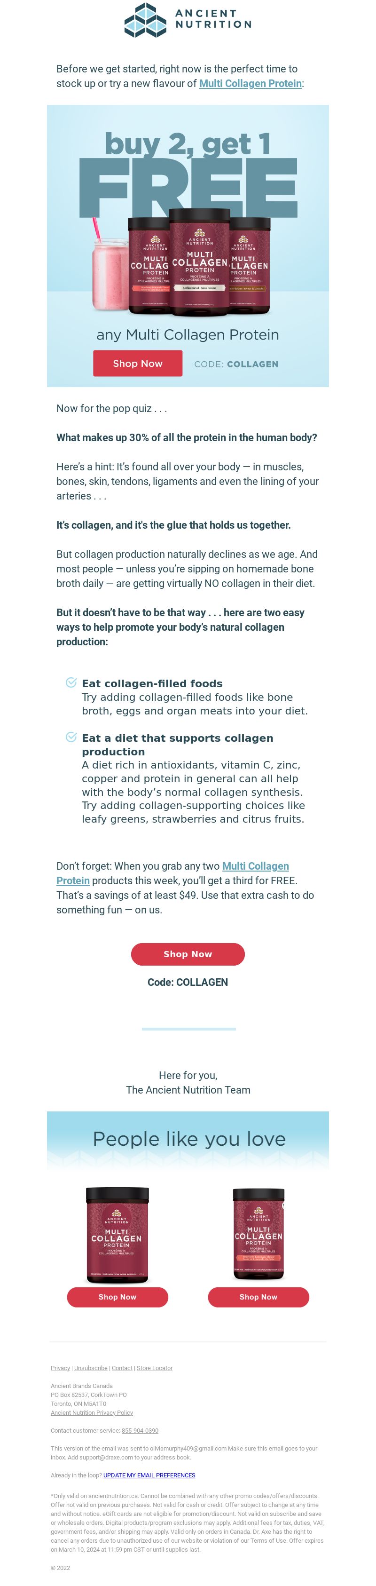Click the rounded Shop Now button above Code: COLLAGEN
Image resolution: width=376 pixels, height=1586 pixels.
point(188,954)
